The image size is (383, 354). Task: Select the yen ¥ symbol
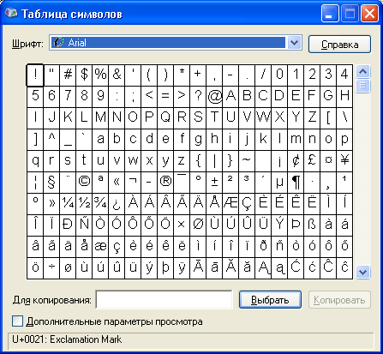coord(344,160)
